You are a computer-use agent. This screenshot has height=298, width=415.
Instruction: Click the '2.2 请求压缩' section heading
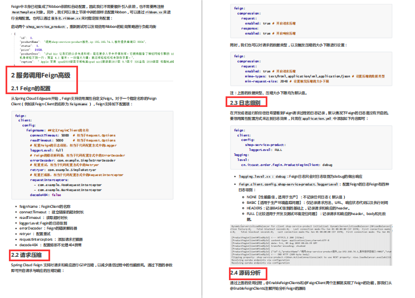[26, 255]
